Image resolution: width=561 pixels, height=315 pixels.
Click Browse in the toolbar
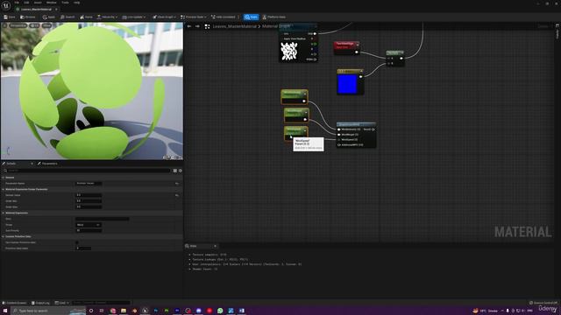pos(28,17)
